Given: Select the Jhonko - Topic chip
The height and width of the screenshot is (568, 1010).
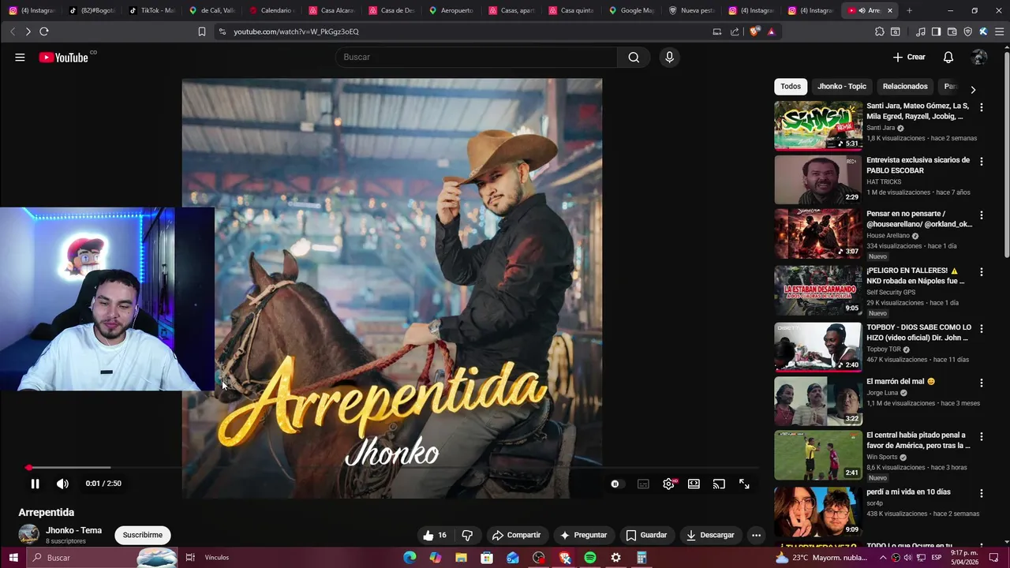Looking at the screenshot, I should pyautogui.click(x=842, y=87).
